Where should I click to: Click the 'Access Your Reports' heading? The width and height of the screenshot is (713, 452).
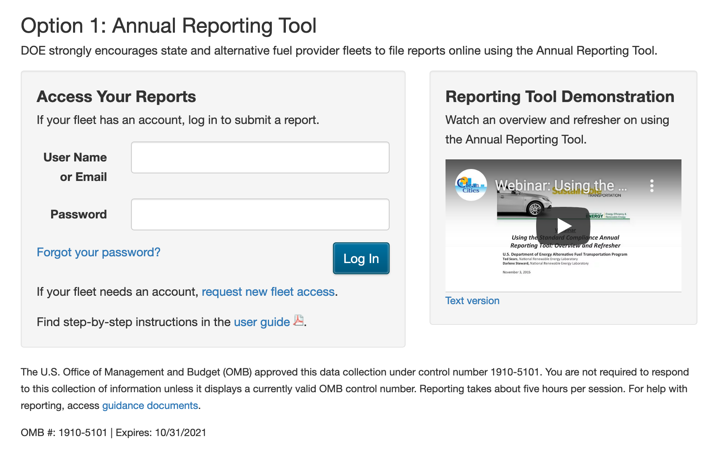tap(116, 97)
